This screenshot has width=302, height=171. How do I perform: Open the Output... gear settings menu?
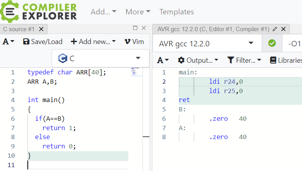point(198,60)
